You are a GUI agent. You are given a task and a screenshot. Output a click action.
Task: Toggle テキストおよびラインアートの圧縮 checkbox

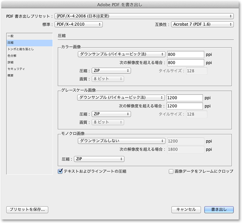(x=60, y=171)
